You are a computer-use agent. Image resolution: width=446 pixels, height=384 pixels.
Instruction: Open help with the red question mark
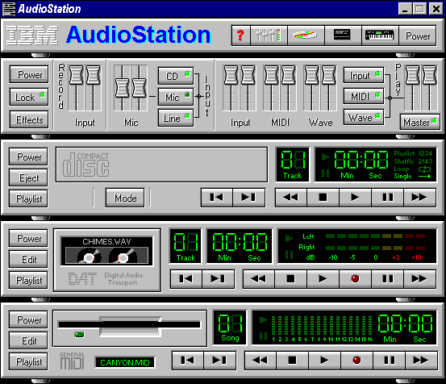(x=240, y=35)
